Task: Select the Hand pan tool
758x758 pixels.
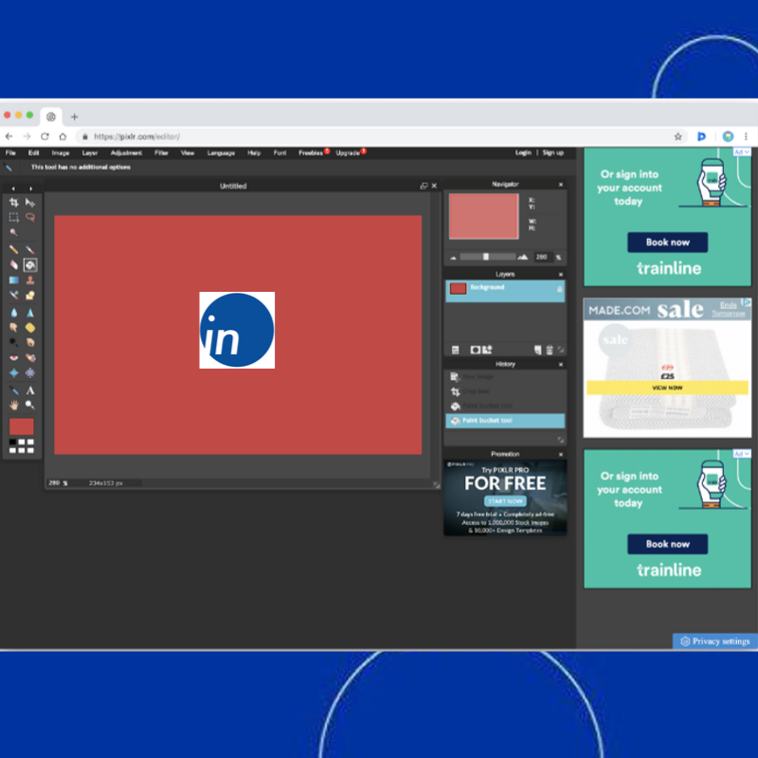Action: [x=14, y=406]
